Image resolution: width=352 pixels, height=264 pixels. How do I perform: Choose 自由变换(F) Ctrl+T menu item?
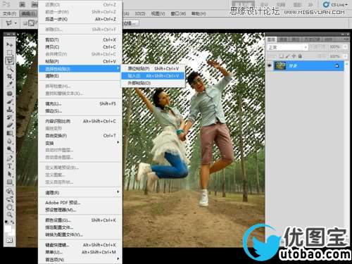80,135
